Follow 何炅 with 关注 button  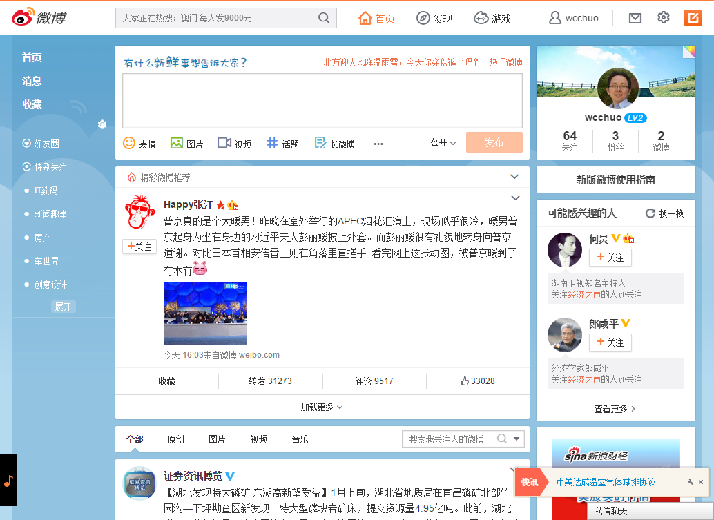(610, 258)
